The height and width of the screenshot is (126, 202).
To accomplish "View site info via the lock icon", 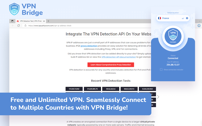I will tap(26, 26).
